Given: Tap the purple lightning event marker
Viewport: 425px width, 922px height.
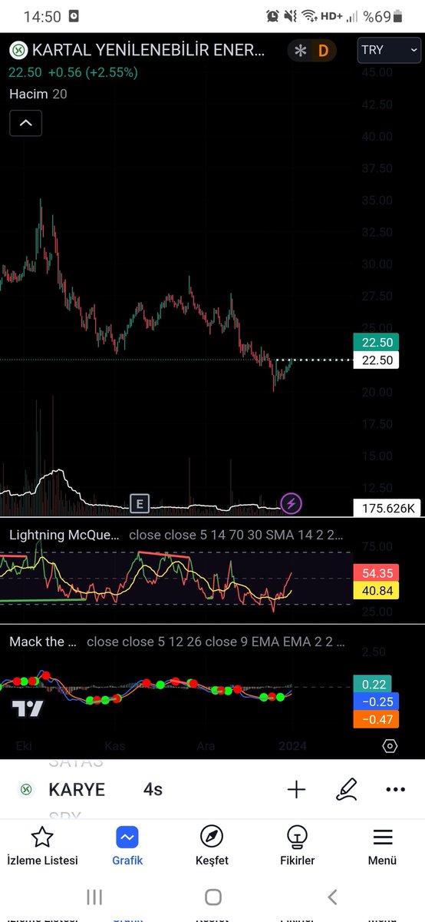Looking at the screenshot, I should coord(292,504).
